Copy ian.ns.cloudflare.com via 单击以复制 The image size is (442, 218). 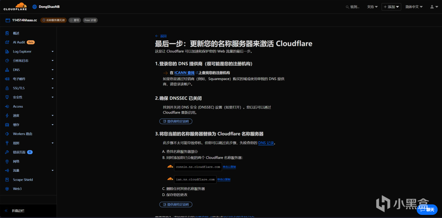coord(224,179)
